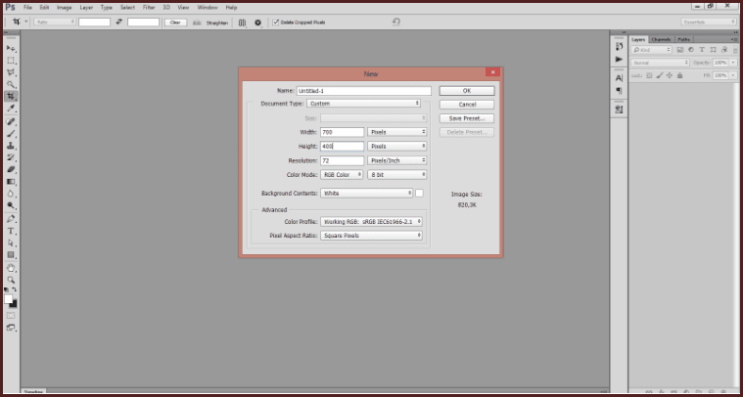Select the Zoom tool in toolbar

(12, 279)
